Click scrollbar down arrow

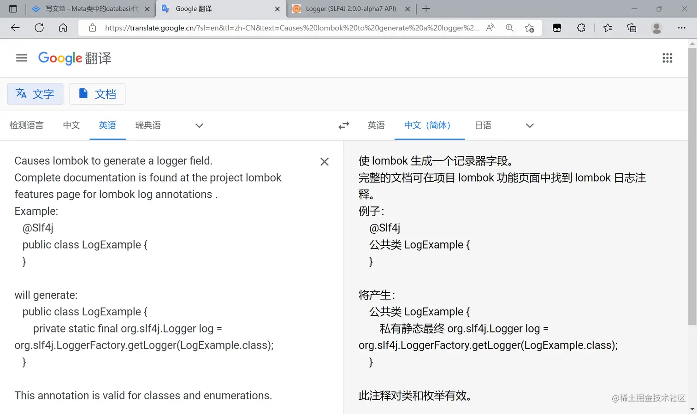pos(692,409)
